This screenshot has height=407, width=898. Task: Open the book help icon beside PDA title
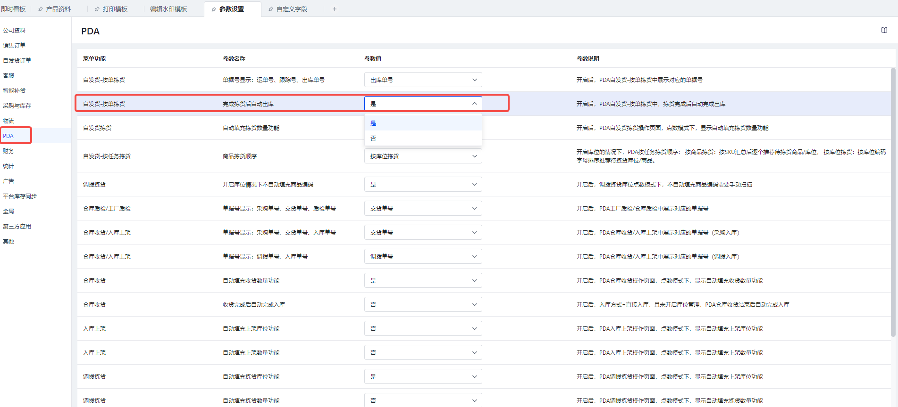(884, 30)
